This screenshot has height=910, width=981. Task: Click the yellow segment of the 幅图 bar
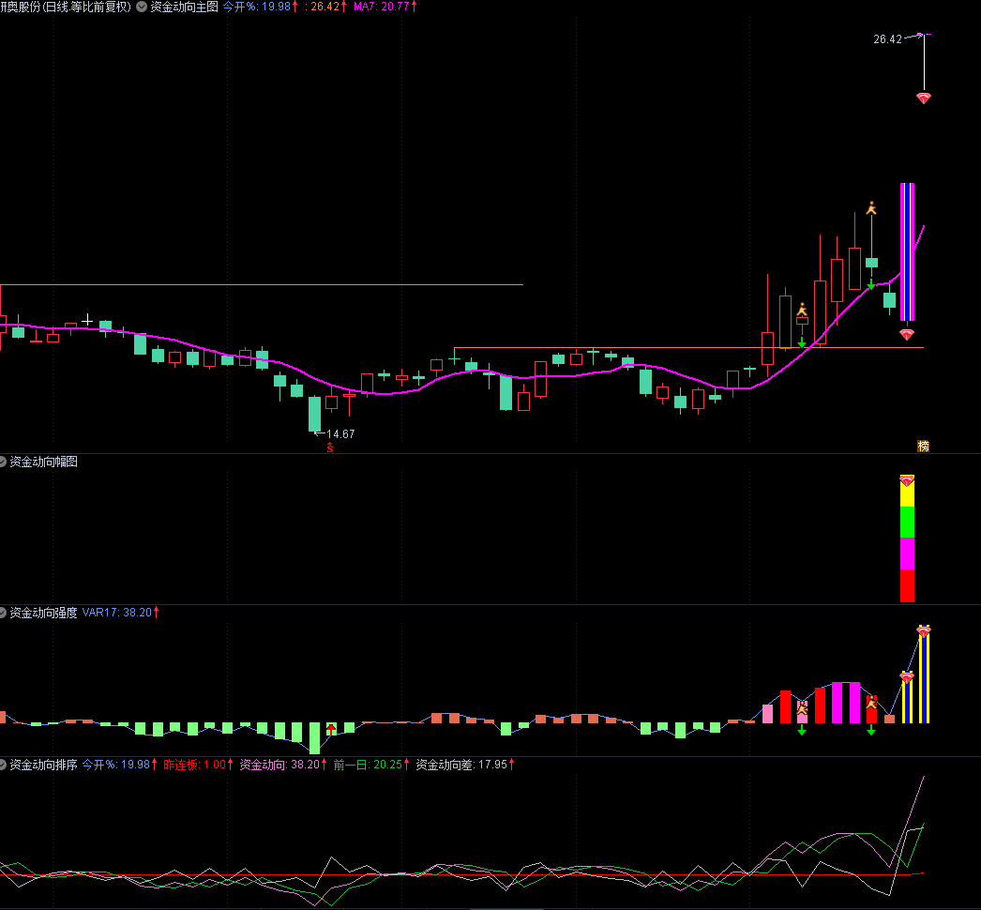(x=907, y=495)
